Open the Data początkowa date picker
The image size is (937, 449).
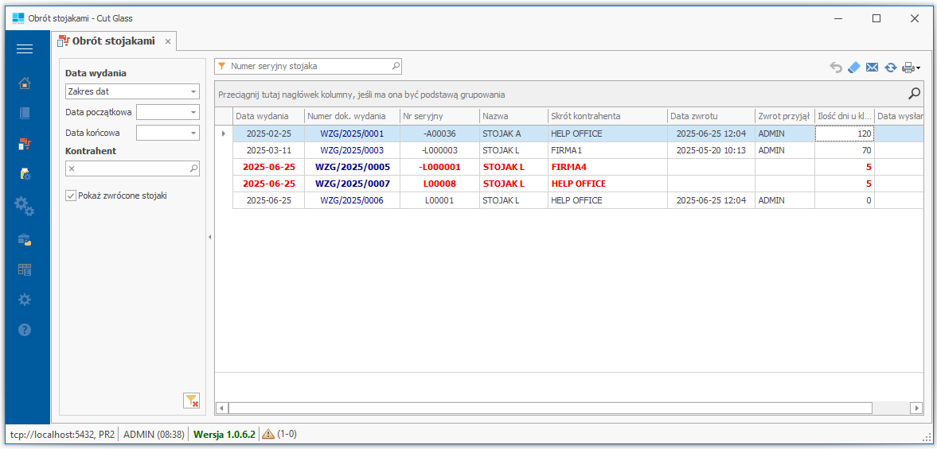click(x=193, y=112)
